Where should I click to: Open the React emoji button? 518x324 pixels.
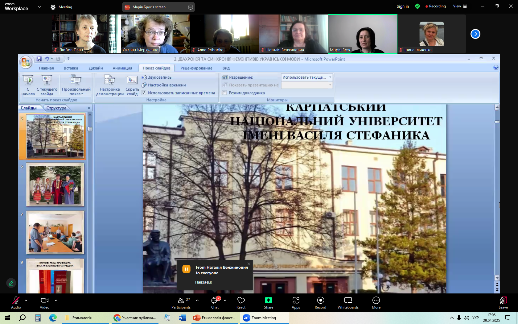(241, 303)
